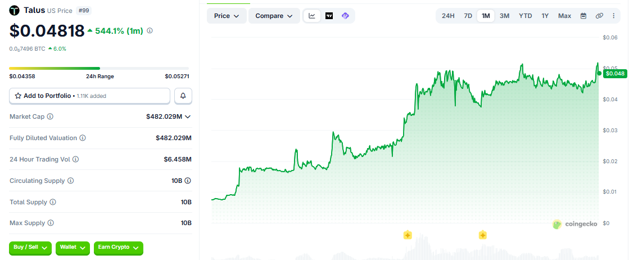Viewport: 629px width, 260px height.
Task: Click the second yellow news marker below chart
Action: click(483, 235)
